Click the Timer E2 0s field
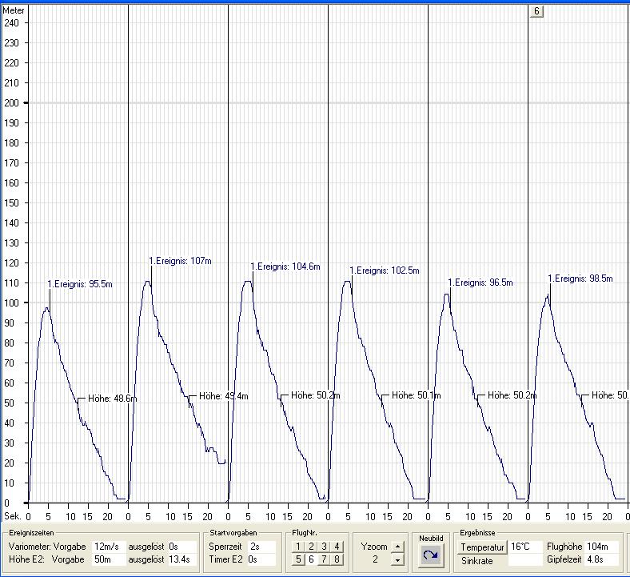Screen dimensions: 630x577 coord(262,559)
